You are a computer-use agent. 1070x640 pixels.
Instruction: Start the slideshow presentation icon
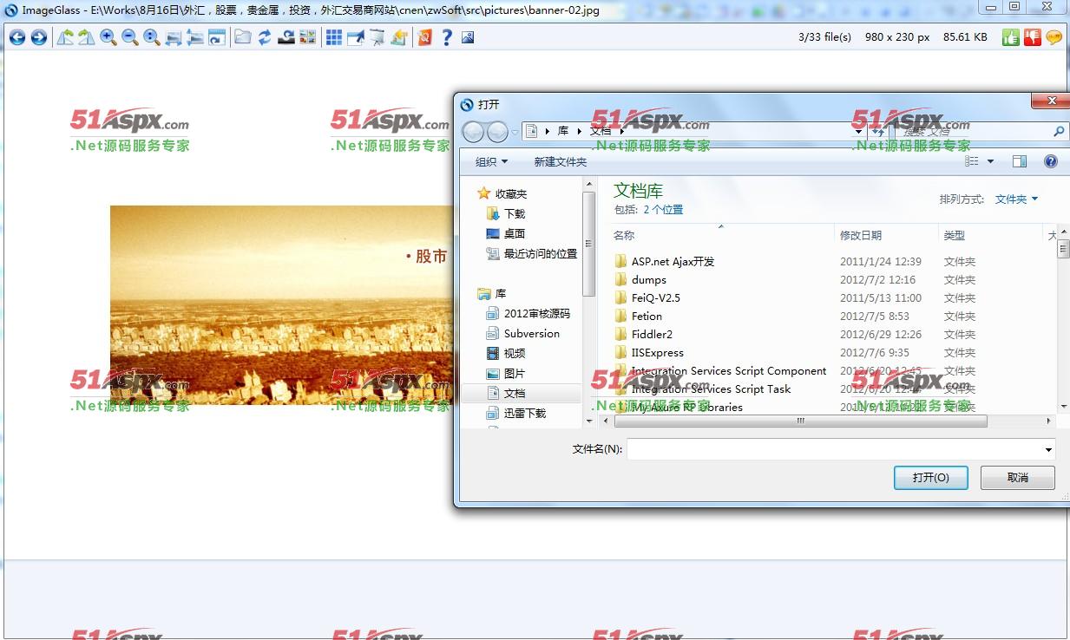click(x=377, y=37)
